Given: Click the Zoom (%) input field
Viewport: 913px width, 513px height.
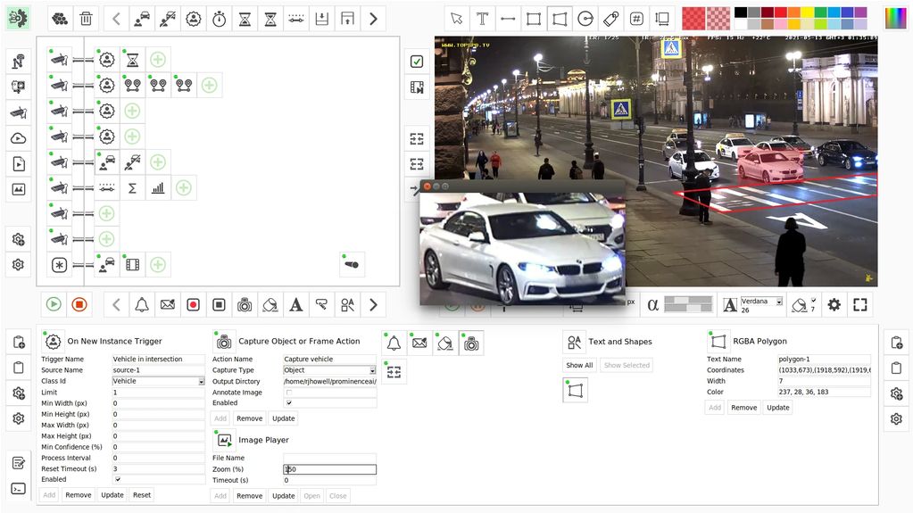Looking at the screenshot, I should pyautogui.click(x=329, y=469).
